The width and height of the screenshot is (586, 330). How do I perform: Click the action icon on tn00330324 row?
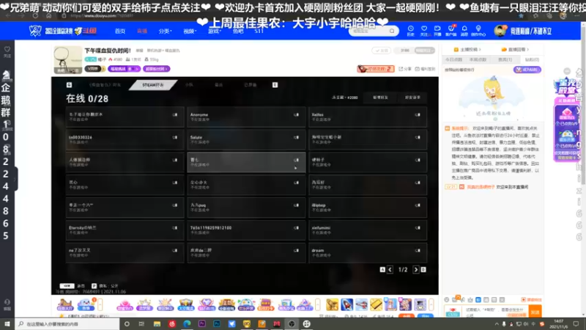pyautogui.click(x=175, y=137)
